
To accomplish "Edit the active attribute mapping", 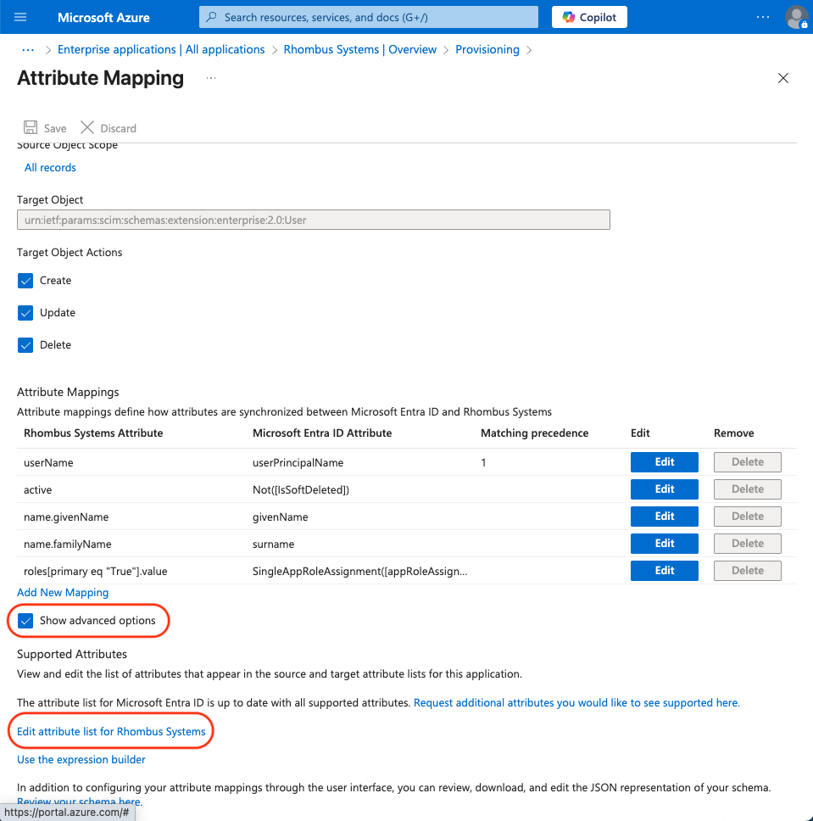I will tap(665, 489).
